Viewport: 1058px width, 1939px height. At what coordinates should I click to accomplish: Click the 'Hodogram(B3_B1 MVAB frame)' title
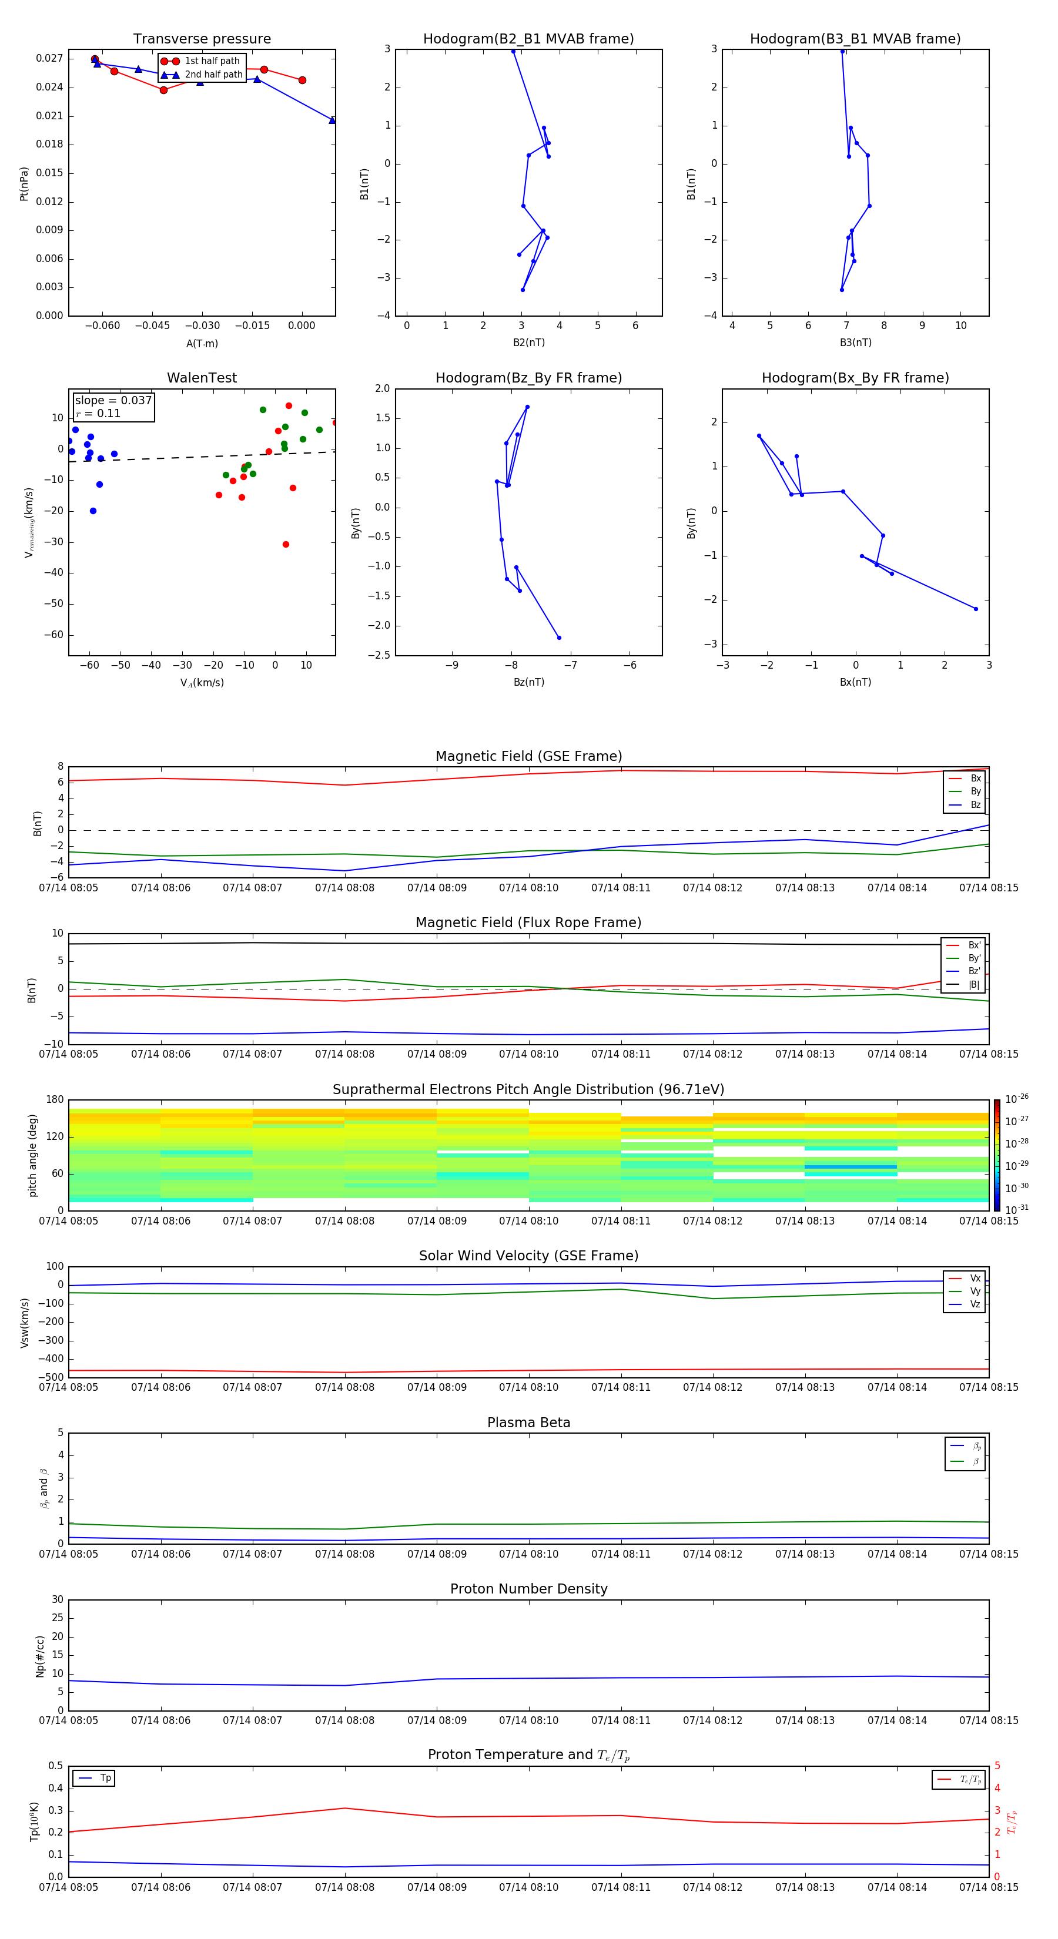pyautogui.click(x=855, y=39)
